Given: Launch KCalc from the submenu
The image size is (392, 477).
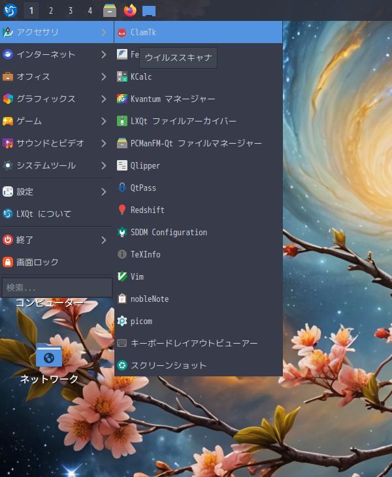Looking at the screenshot, I should click(198, 76).
